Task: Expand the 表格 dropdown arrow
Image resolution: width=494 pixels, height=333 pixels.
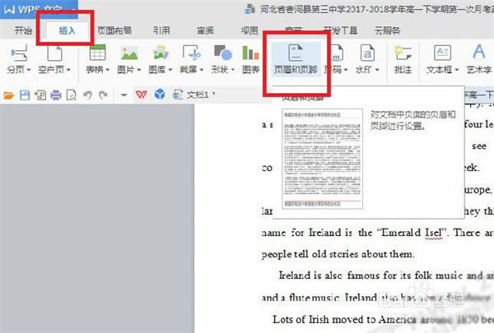Action: coord(107,70)
